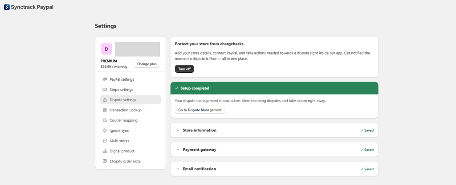Open the Shopify order note menu item

coord(130,161)
